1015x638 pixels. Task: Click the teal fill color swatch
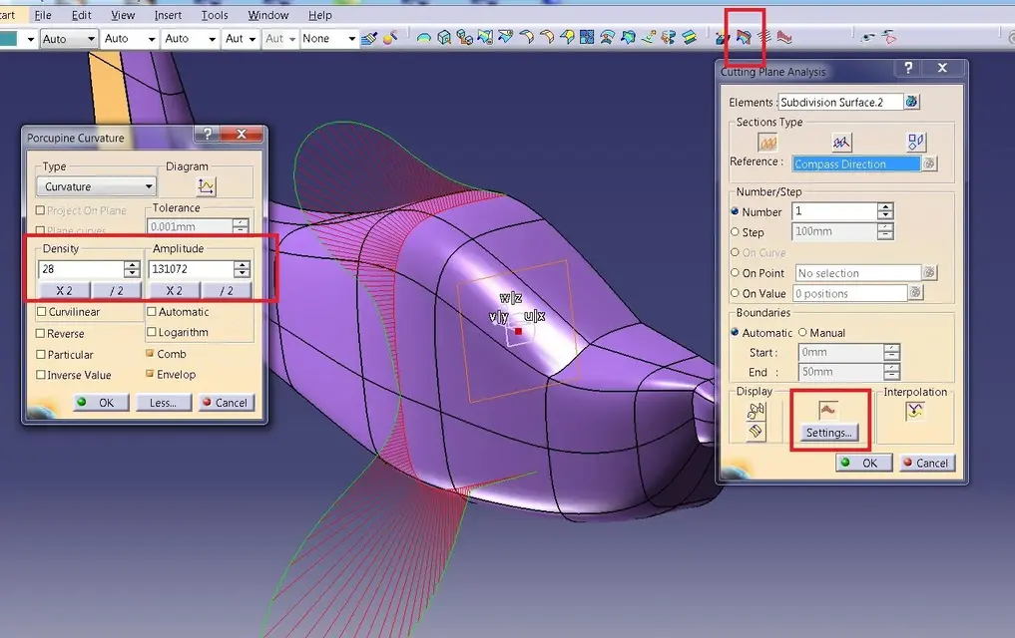(x=8, y=39)
